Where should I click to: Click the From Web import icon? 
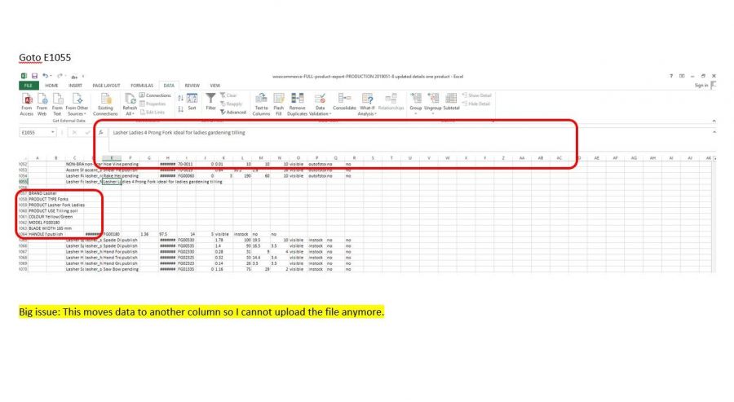42,104
